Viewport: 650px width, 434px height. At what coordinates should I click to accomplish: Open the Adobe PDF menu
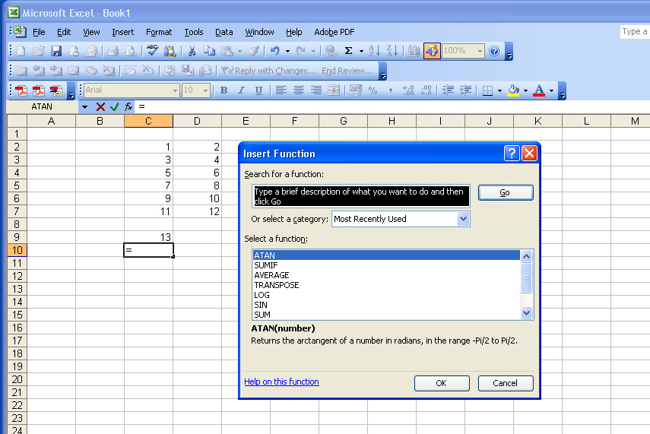point(334,32)
